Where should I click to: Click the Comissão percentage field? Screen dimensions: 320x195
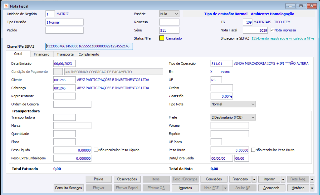(222, 96)
